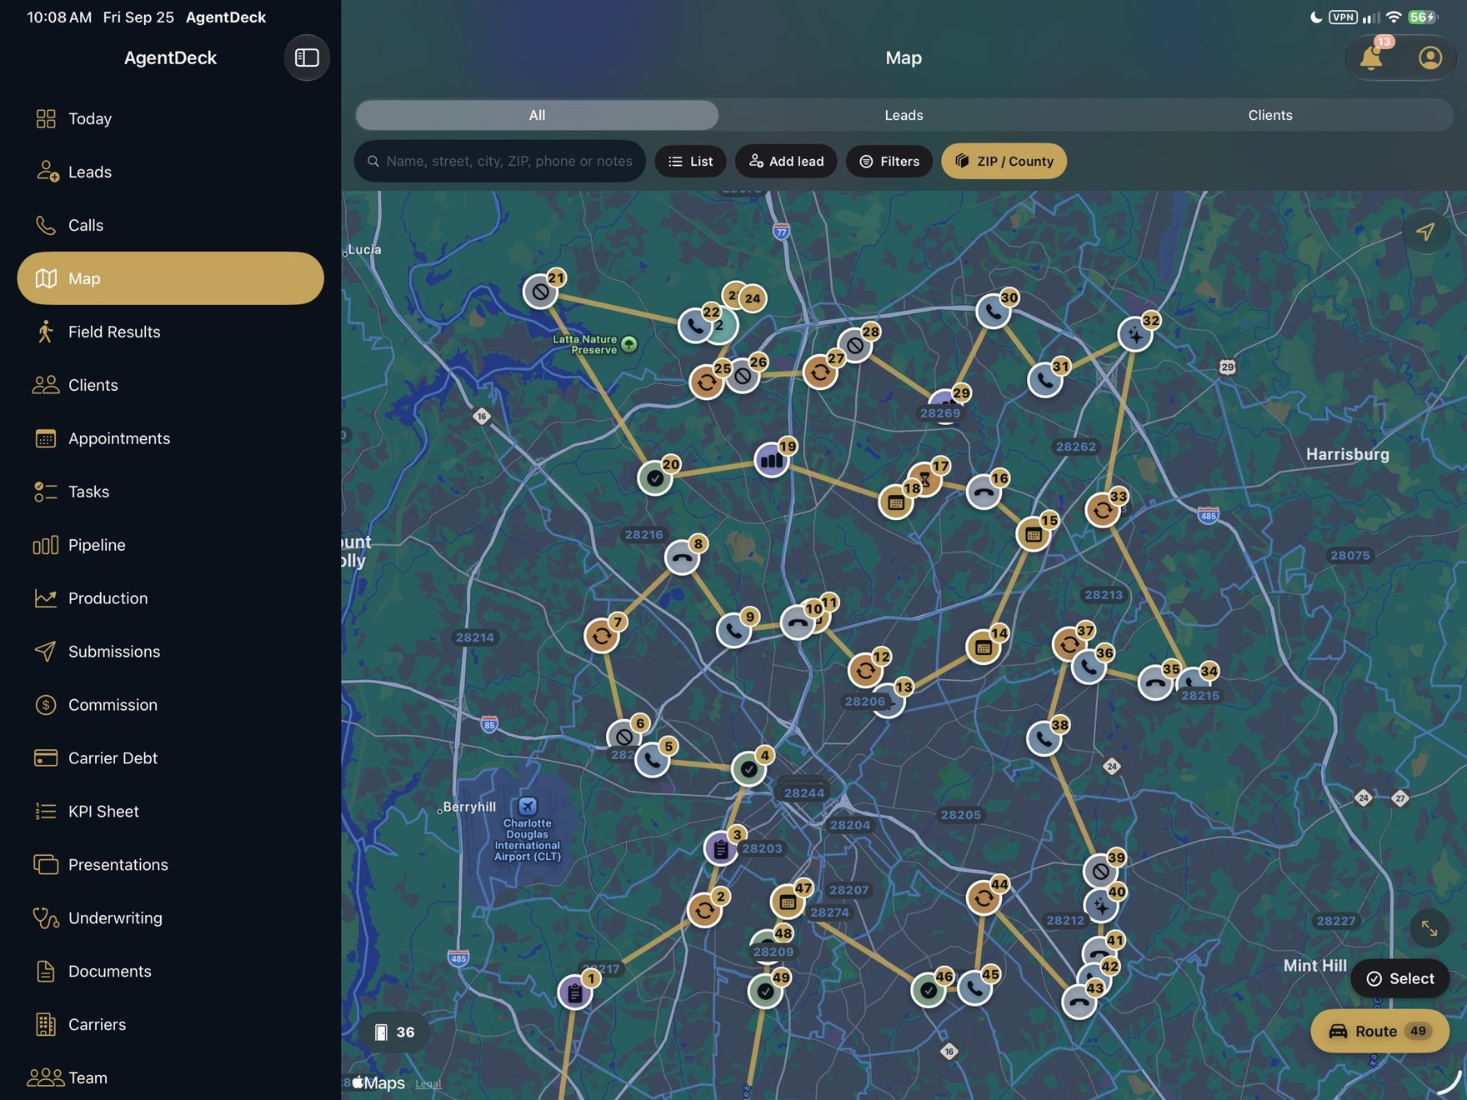The height and width of the screenshot is (1100, 1467).
Task: Go to Leads in sidebar
Action: click(x=171, y=172)
